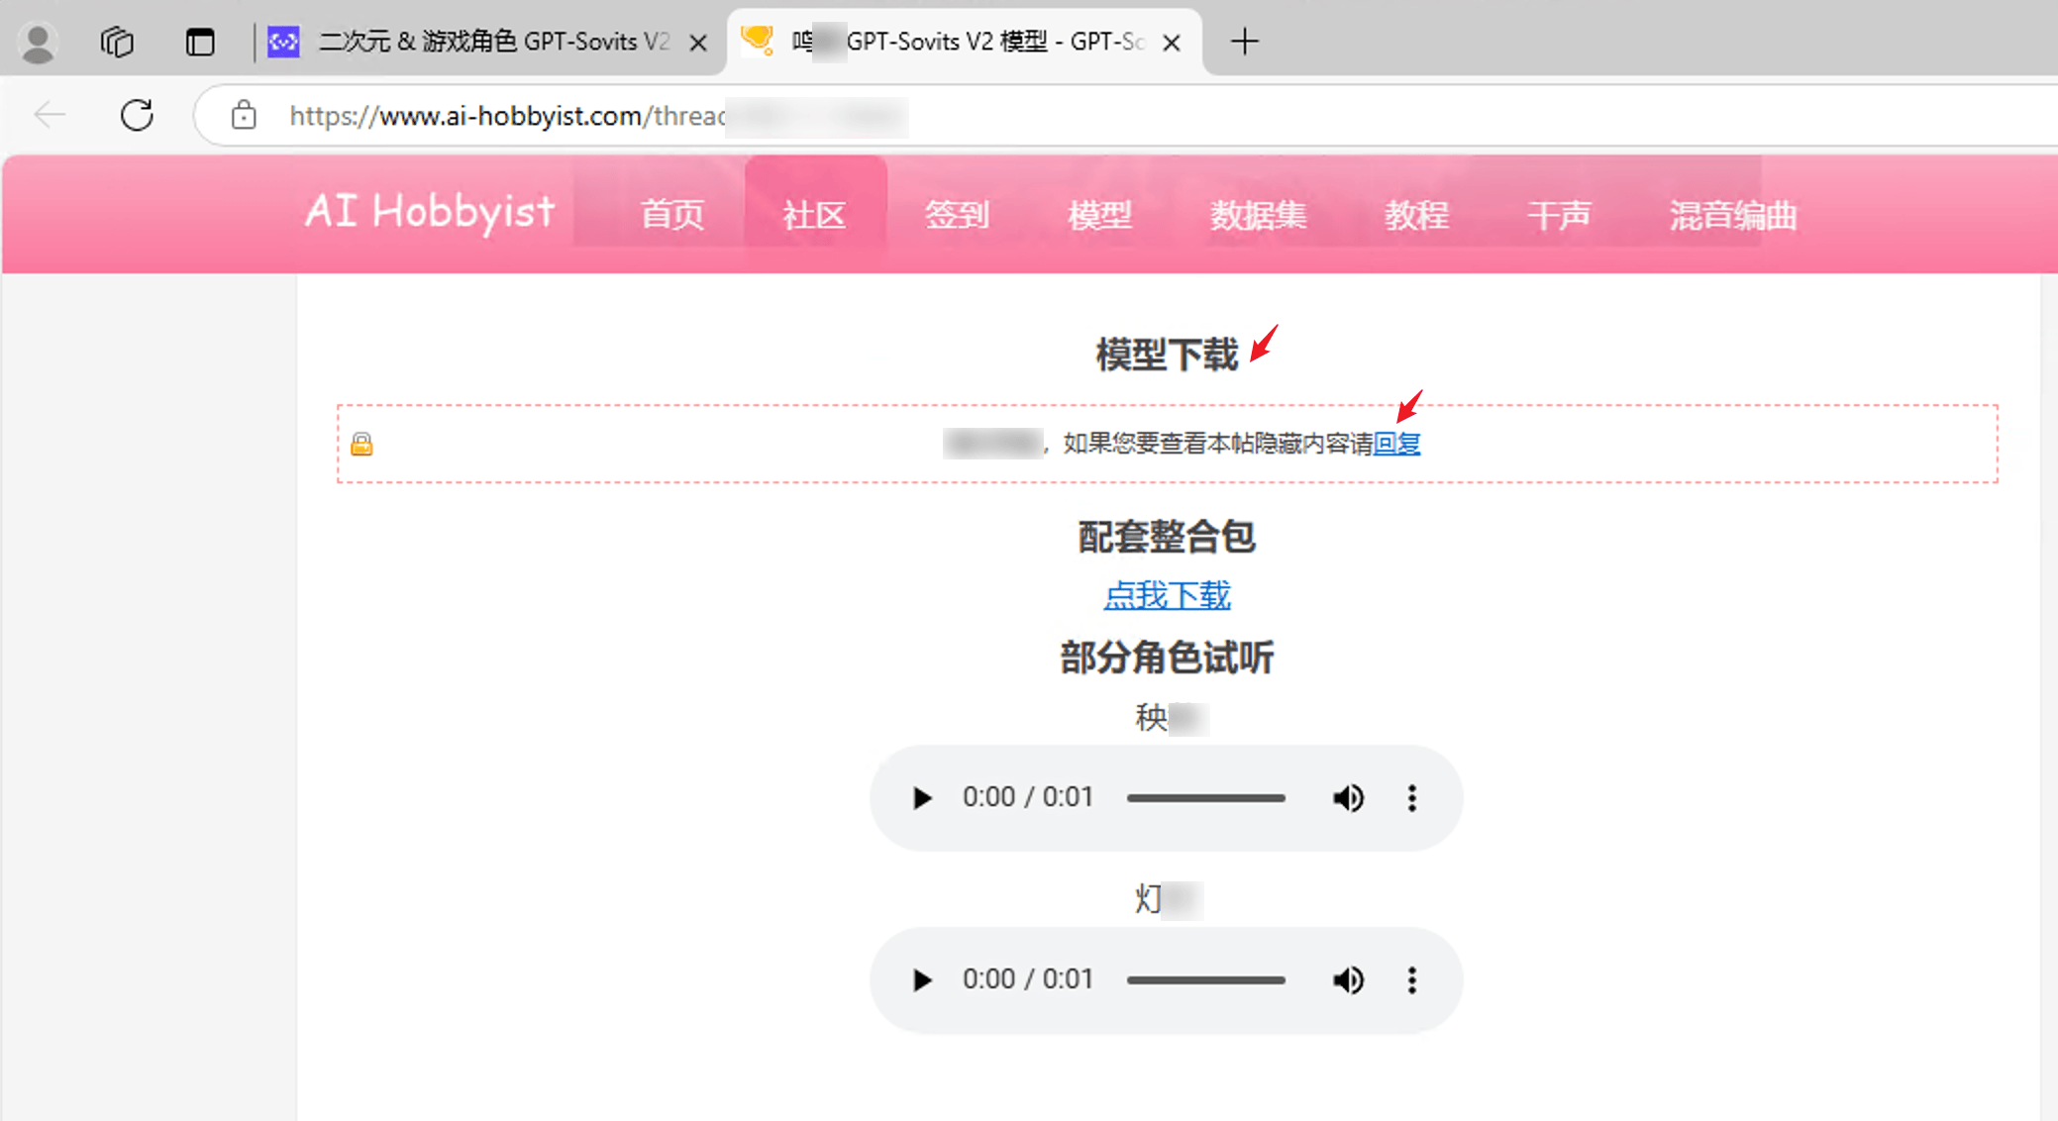Open the 模型 menu in navigation
The height and width of the screenshot is (1121, 2058).
[x=1099, y=215]
